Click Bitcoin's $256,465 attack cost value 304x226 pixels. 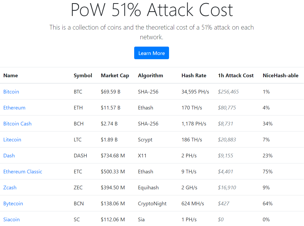[229, 92]
